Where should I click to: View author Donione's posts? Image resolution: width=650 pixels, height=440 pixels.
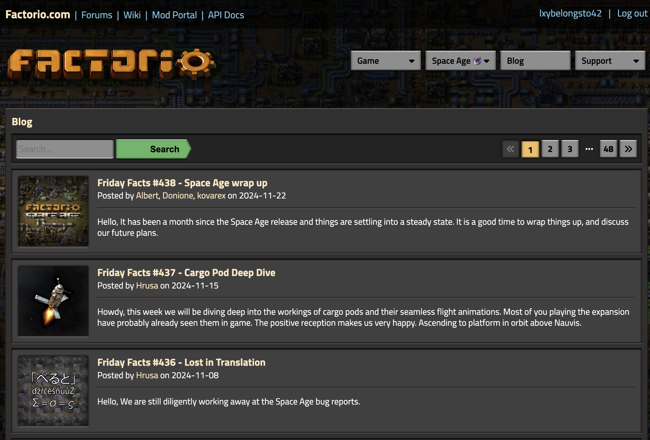tap(177, 195)
